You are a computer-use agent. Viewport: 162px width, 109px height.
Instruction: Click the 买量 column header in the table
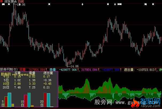click(17, 73)
